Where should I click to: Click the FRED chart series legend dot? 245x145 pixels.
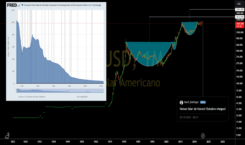click(x=22, y=5)
